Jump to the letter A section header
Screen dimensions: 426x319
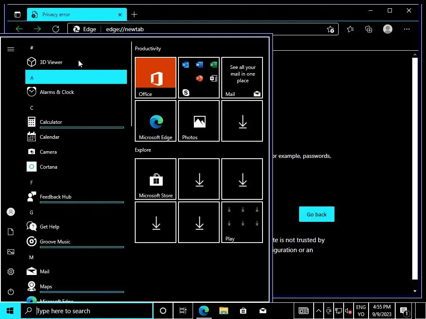click(x=76, y=77)
